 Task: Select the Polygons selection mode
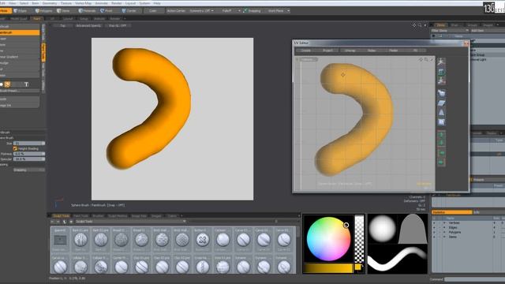[43, 10]
